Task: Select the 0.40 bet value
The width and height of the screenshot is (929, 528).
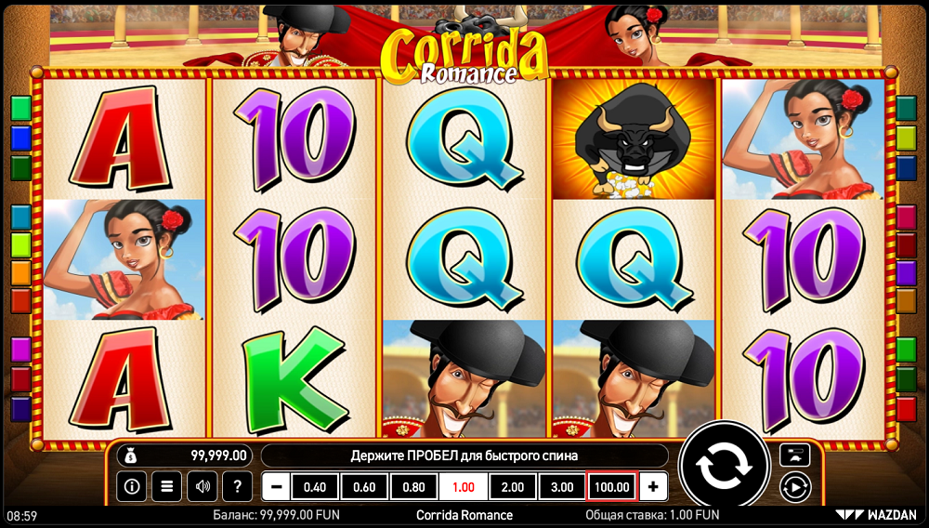Action: (315, 487)
